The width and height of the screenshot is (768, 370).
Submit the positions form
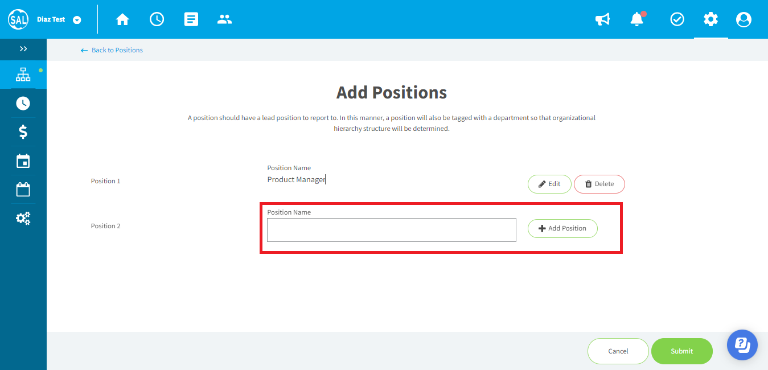682,351
